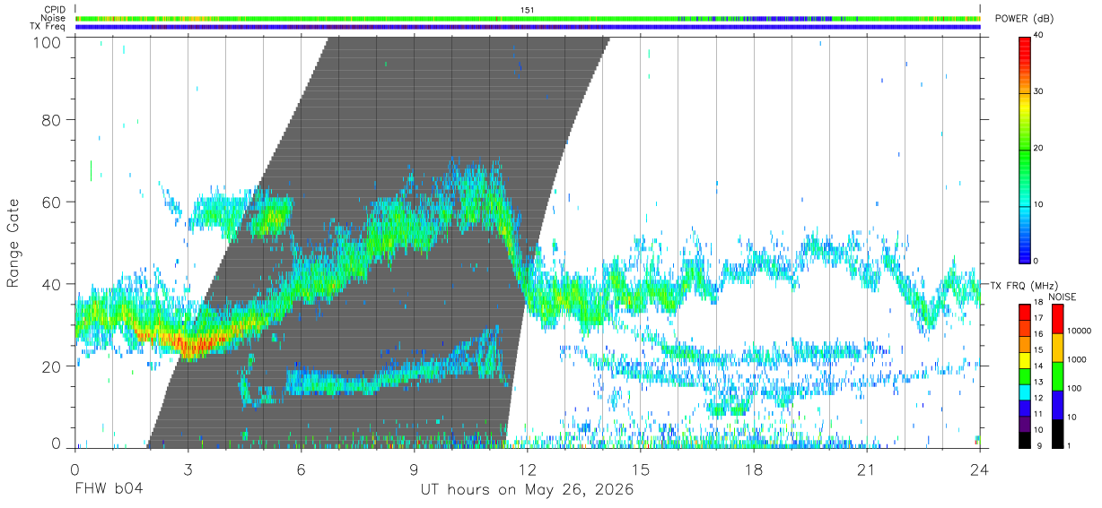Pick the purple segment of TX FRQ bar

click(1024, 425)
